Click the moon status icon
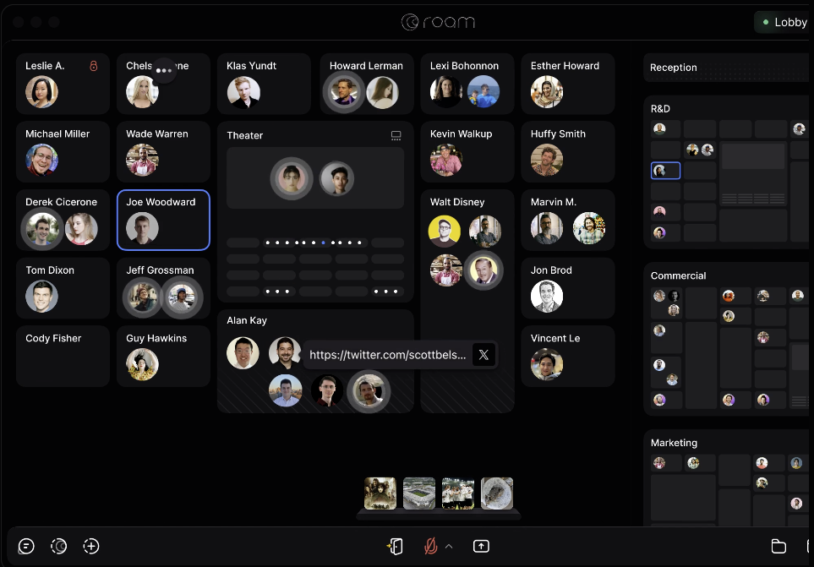 click(58, 546)
